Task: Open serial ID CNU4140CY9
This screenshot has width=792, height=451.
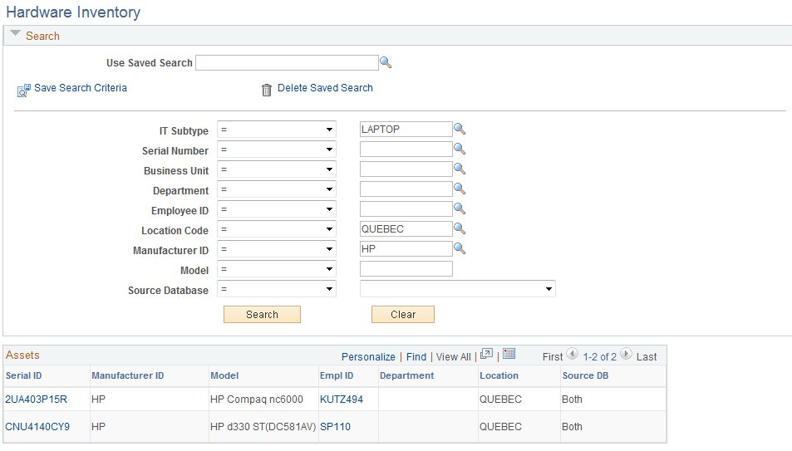Action: (37, 426)
